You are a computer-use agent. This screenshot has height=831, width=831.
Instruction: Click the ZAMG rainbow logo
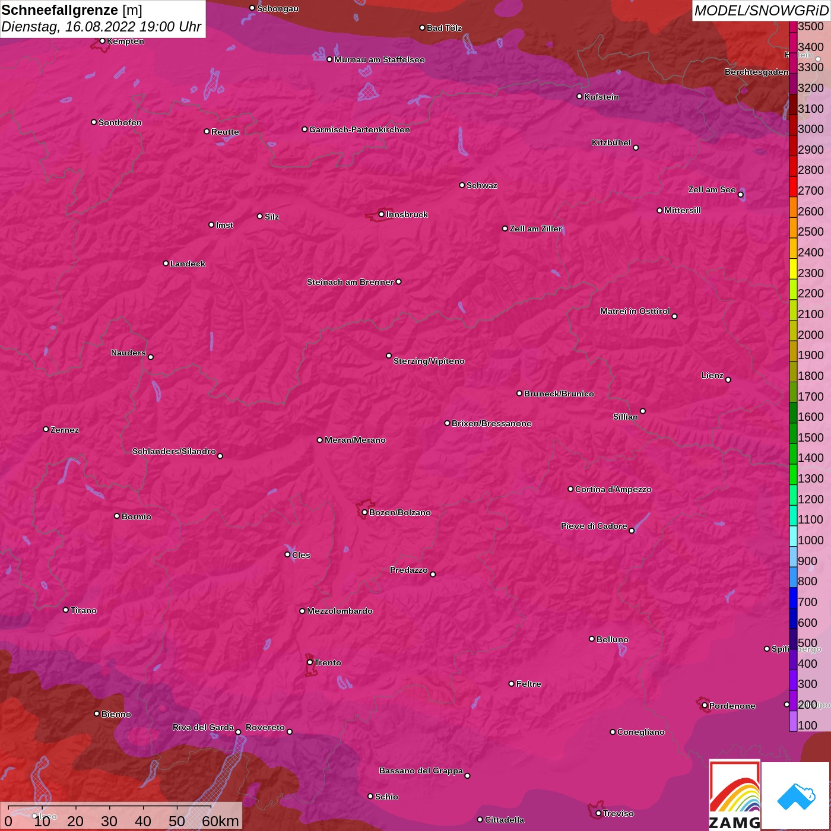(x=735, y=794)
